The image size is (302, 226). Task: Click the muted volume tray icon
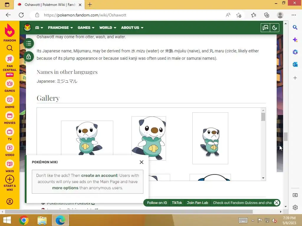274,220
